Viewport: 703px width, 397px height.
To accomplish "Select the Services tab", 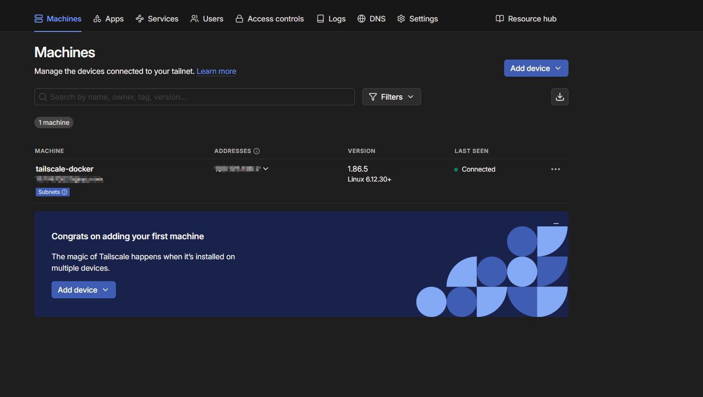I will tap(157, 19).
